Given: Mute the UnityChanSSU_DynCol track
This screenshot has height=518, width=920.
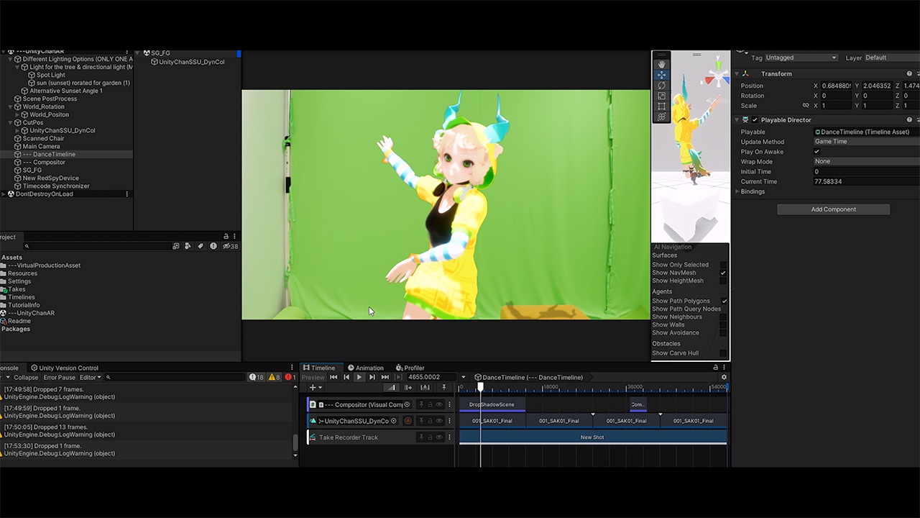Looking at the screenshot, I should pos(439,421).
